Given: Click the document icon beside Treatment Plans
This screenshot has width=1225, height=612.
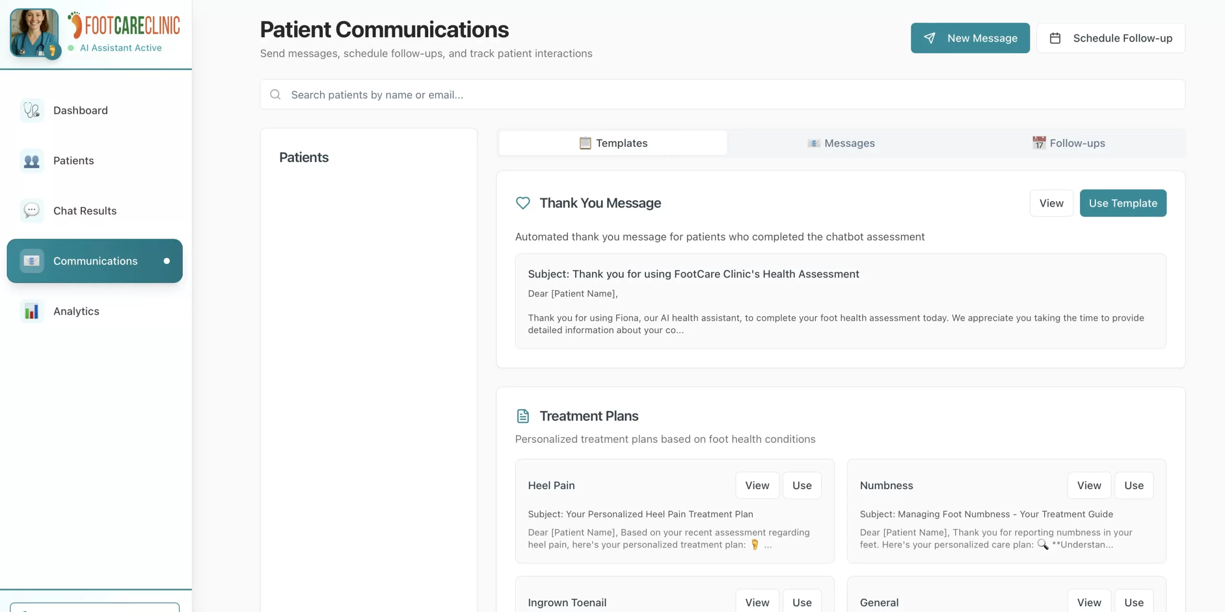Looking at the screenshot, I should (x=523, y=416).
